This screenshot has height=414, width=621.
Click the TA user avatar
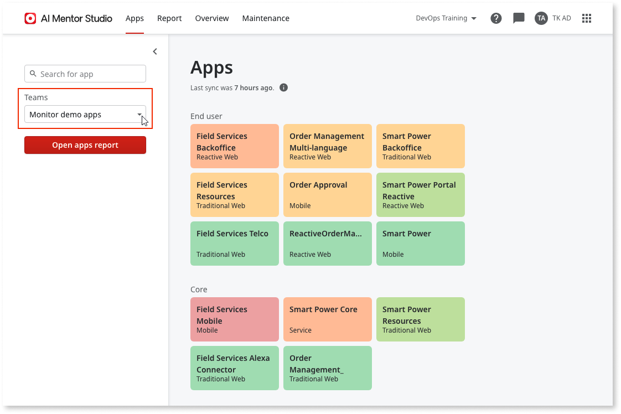tap(541, 18)
